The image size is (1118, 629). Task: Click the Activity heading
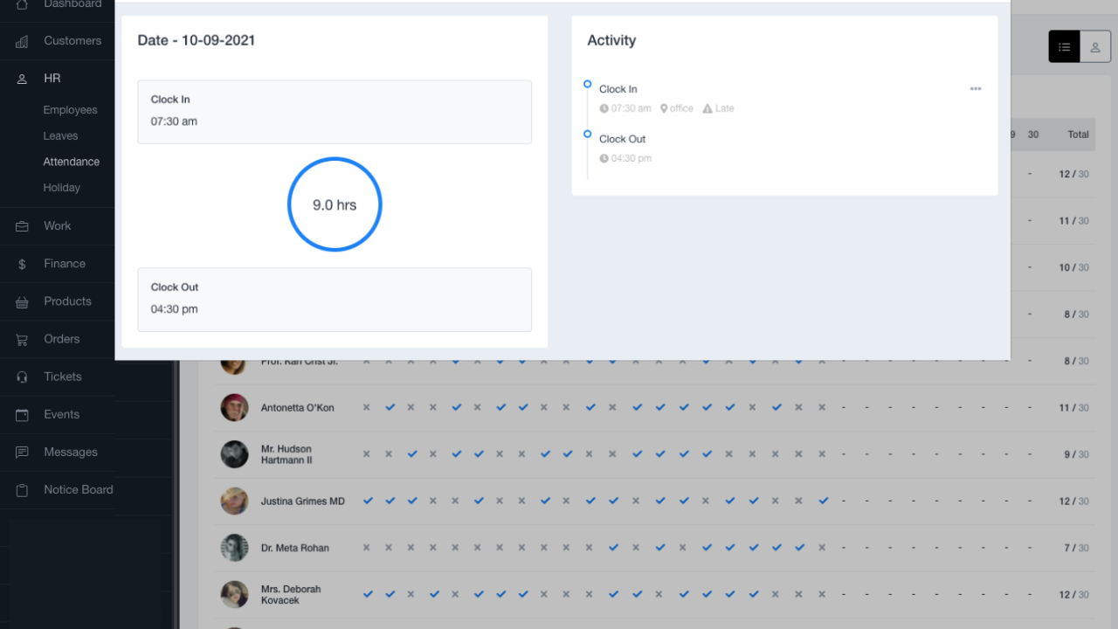[x=611, y=40]
